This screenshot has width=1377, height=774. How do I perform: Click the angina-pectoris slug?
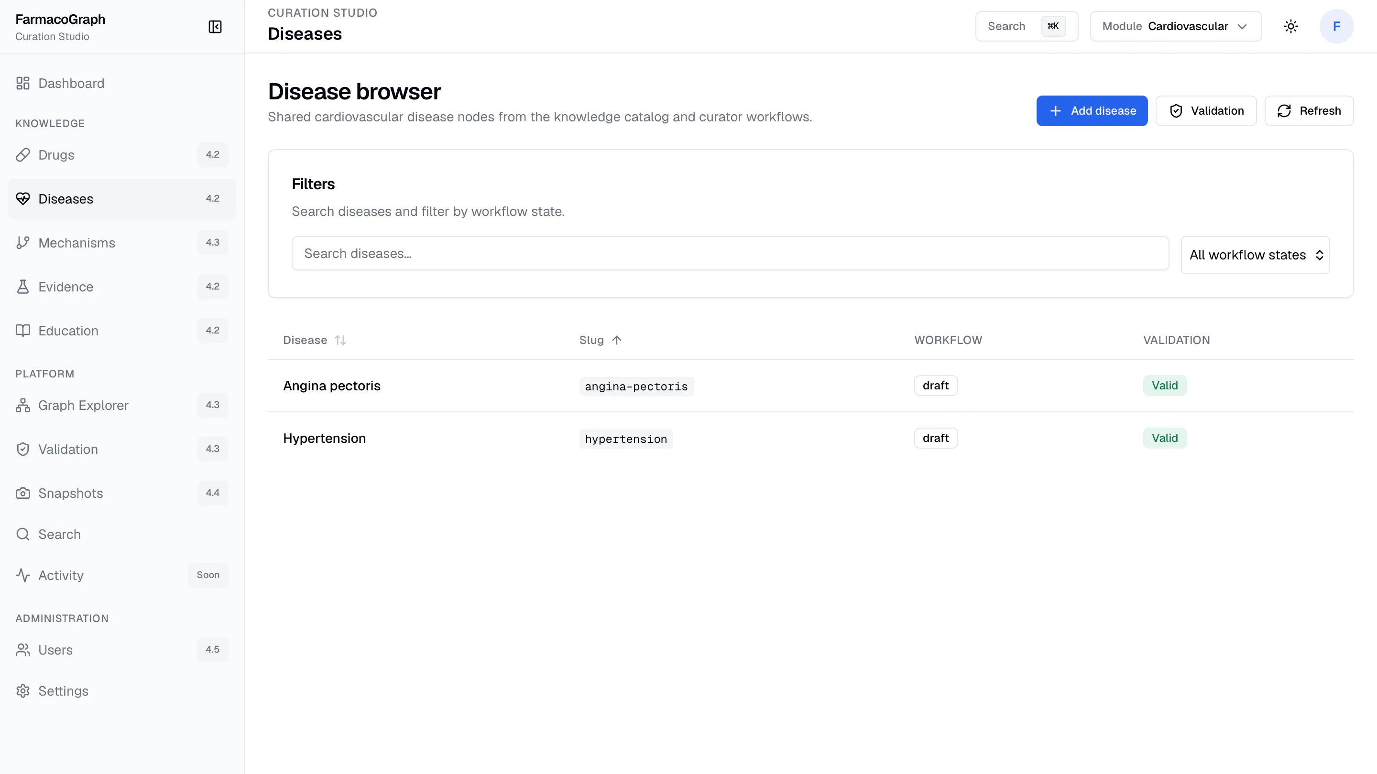(636, 386)
